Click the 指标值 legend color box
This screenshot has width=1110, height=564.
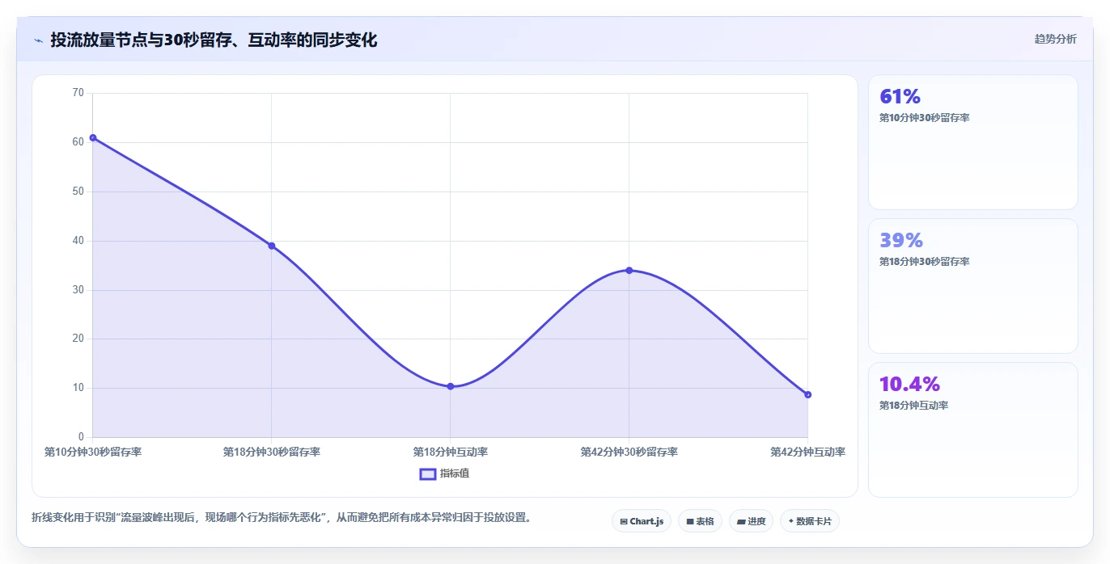[428, 474]
